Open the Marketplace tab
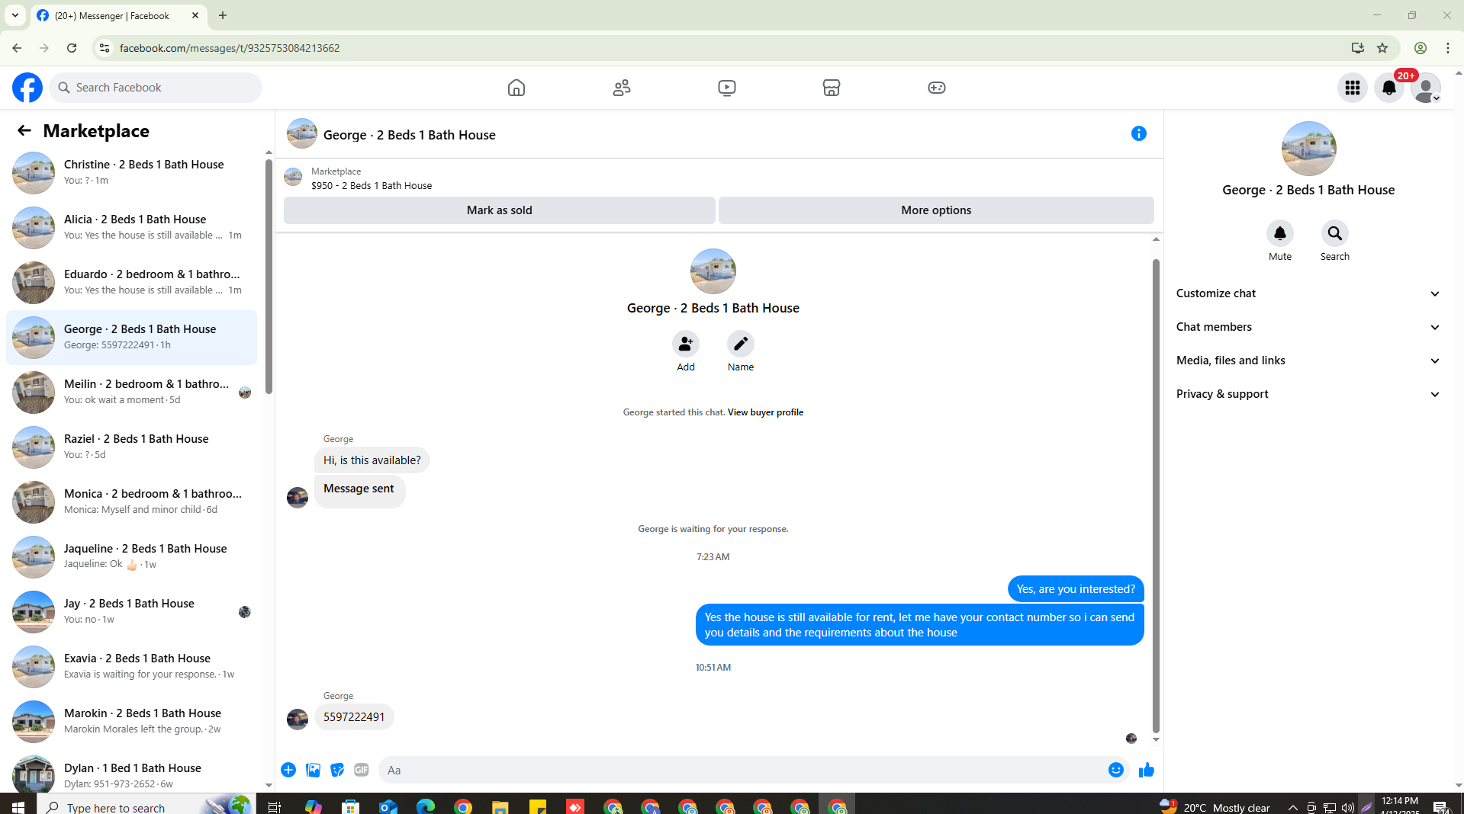Viewport: 1464px width, 814px height. point(832,88)
